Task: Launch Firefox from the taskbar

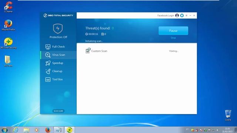Action: [48, 130]
